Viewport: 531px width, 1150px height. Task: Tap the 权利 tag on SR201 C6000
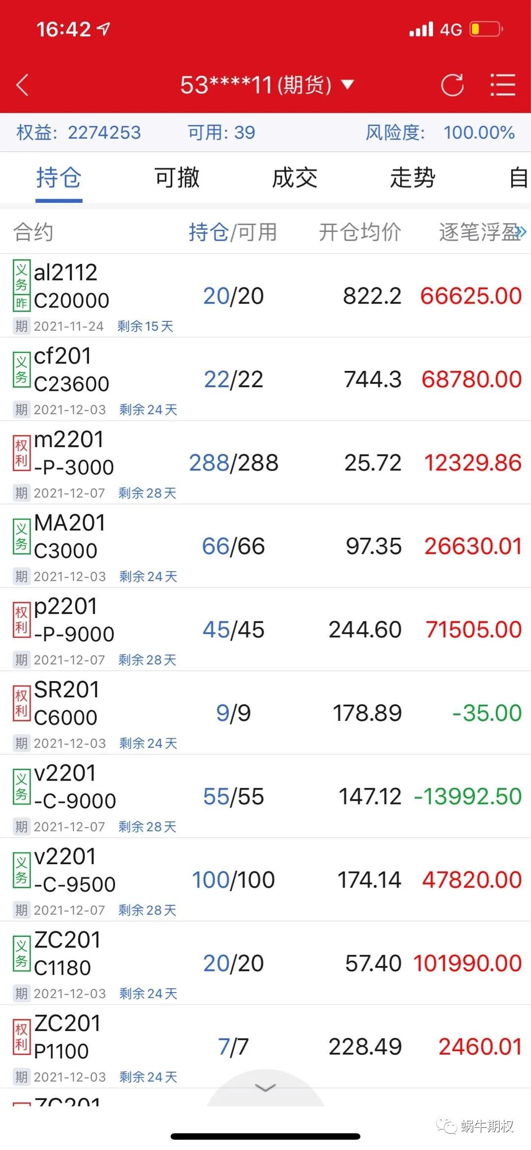coord(21,703)
